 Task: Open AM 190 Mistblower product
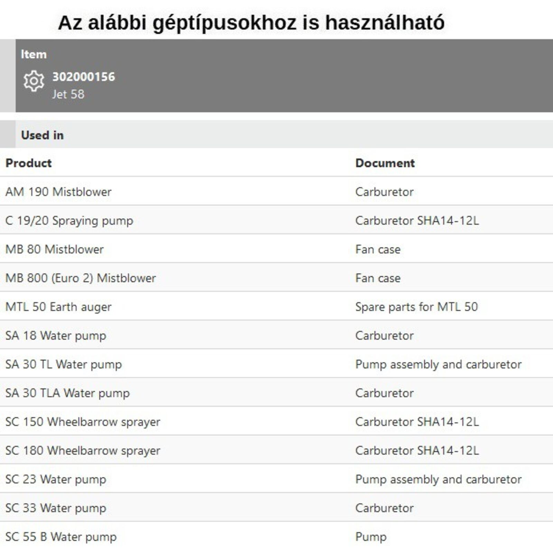coord(58,192)
